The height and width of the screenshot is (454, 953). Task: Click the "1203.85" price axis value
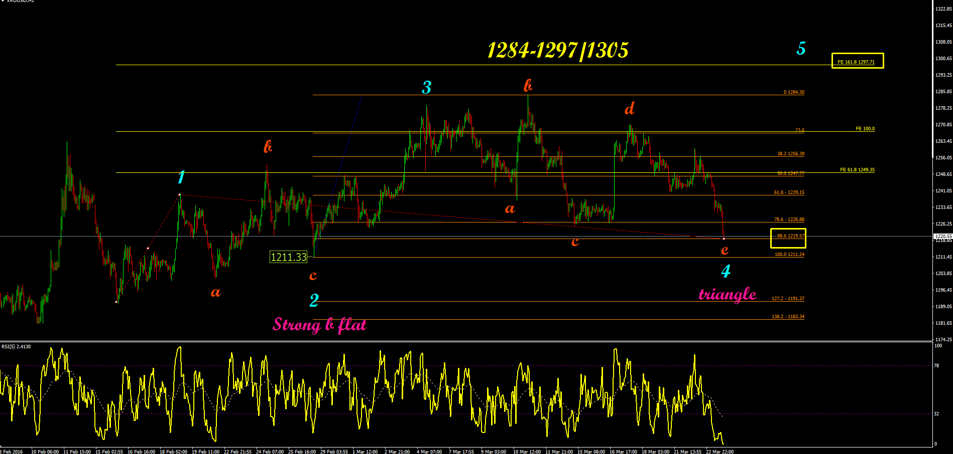pos(943,274)
